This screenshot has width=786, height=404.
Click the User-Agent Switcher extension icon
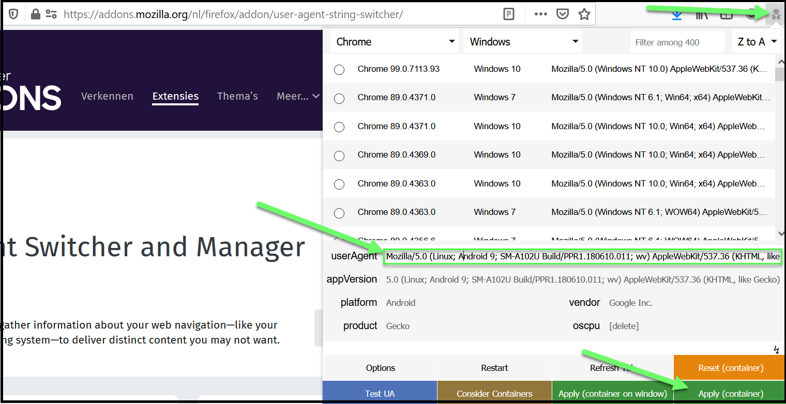coord(775,14)
